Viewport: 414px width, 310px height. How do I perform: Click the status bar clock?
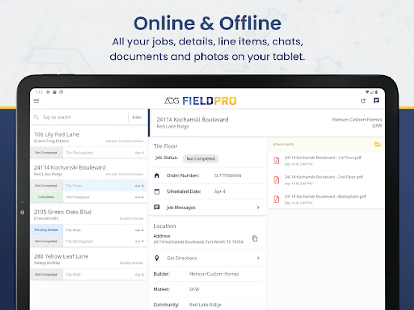pyautogui.click(x=39, y=92)
